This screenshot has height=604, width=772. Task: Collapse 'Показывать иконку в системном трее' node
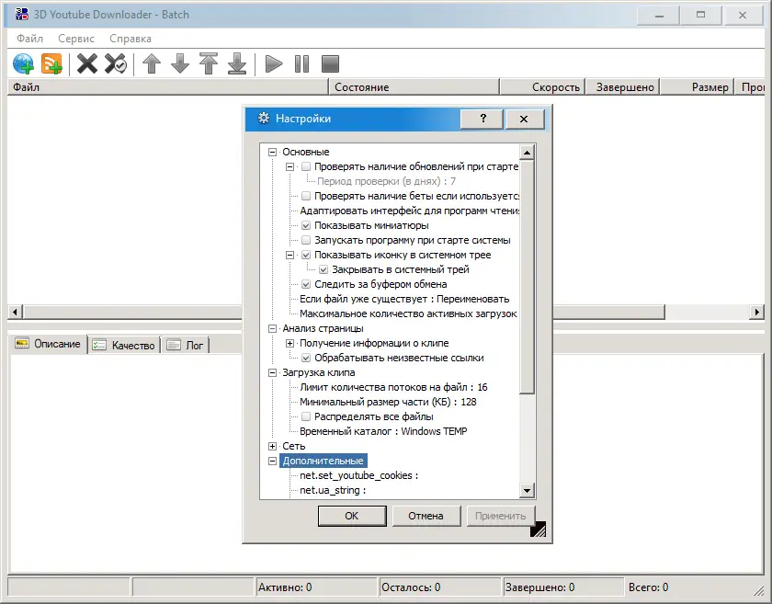[x=290, y=256]
